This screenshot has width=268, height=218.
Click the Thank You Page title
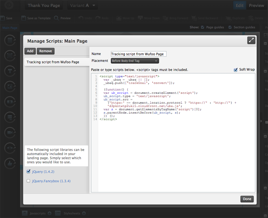click(x=44, y=5)
